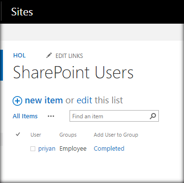Open the priyan user entry

tap(47, 149)
